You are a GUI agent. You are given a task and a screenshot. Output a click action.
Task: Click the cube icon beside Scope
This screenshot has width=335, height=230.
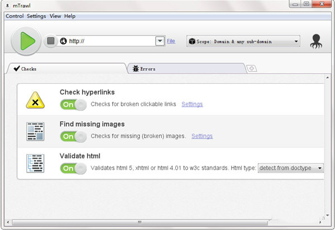point(192,41)
